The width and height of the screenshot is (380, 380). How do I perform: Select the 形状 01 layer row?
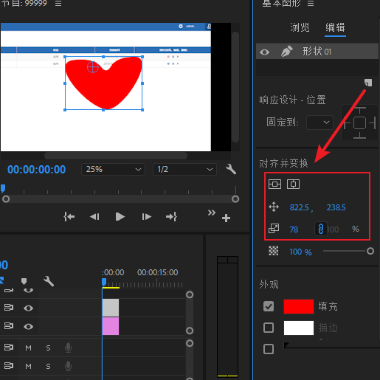(x=317, y=51)
